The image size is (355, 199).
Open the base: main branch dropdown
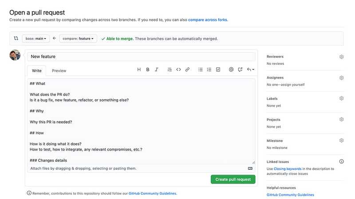[x=36, y=39]
